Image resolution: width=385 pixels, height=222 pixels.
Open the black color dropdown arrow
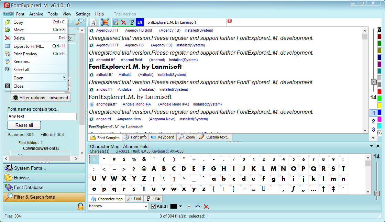tap(180, 206)
